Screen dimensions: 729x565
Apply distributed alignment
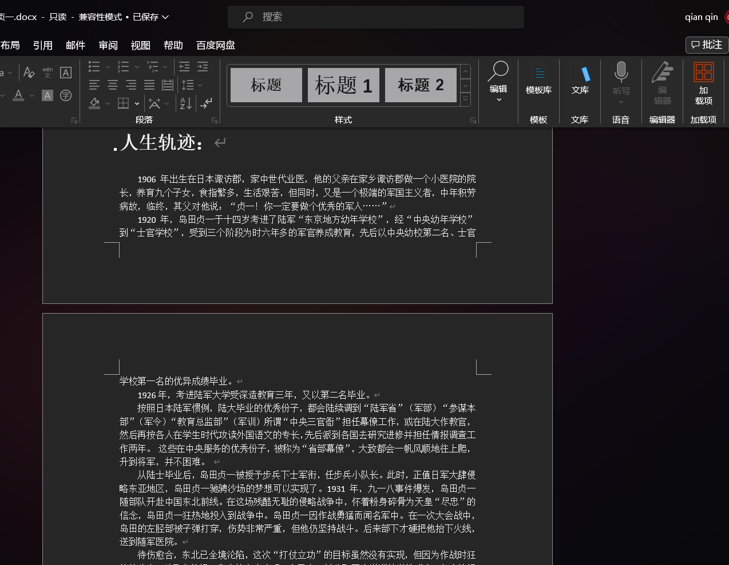point(168,85)
